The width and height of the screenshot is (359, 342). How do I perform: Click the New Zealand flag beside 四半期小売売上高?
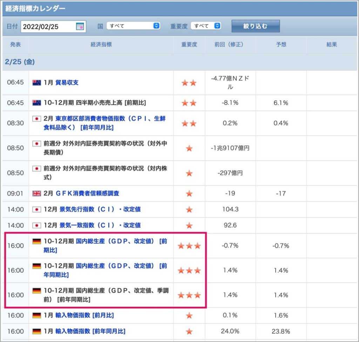click(36, 103)
